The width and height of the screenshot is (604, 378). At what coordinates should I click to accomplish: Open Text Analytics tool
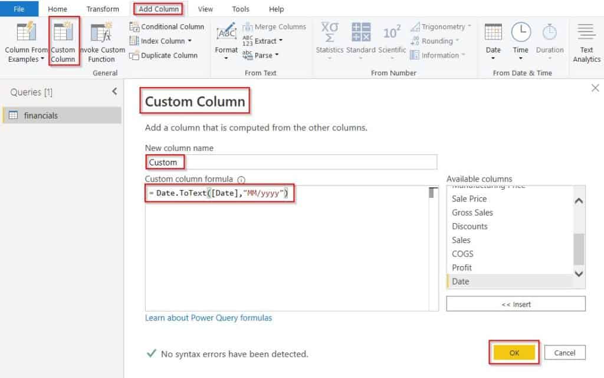point(586,42)
